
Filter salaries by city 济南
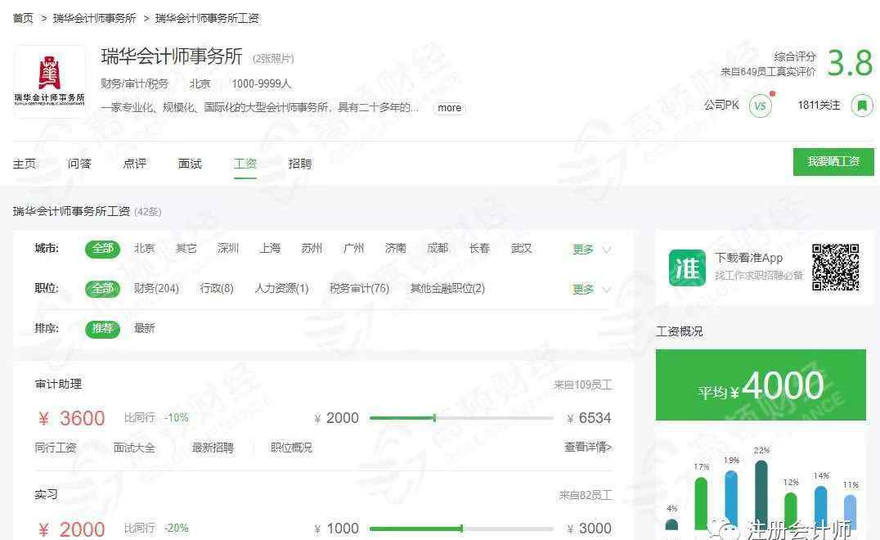click(396, 248)
